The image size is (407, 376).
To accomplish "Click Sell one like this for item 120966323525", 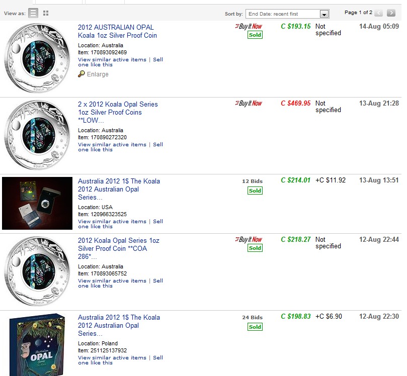I will tap(120, 224).
